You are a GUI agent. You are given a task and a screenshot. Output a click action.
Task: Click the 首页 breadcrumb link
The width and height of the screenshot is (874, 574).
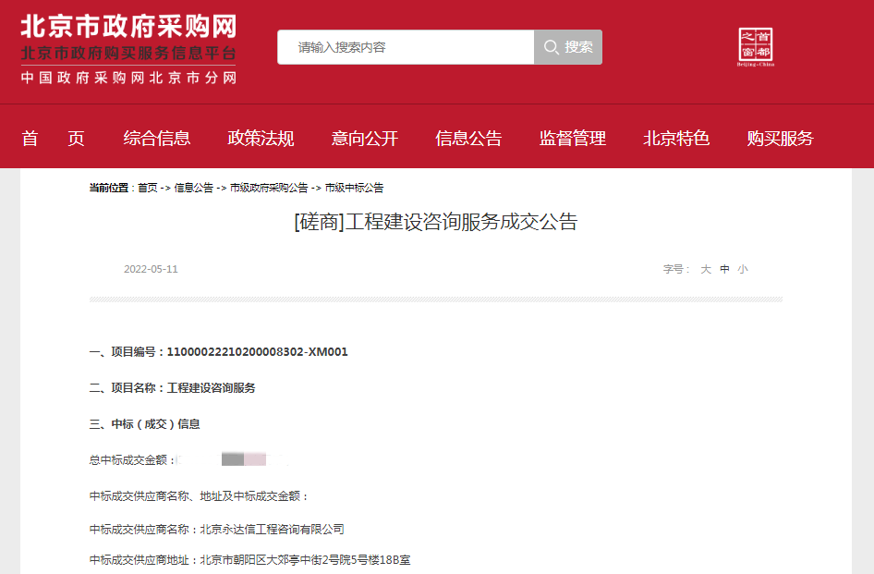(148, 188)
